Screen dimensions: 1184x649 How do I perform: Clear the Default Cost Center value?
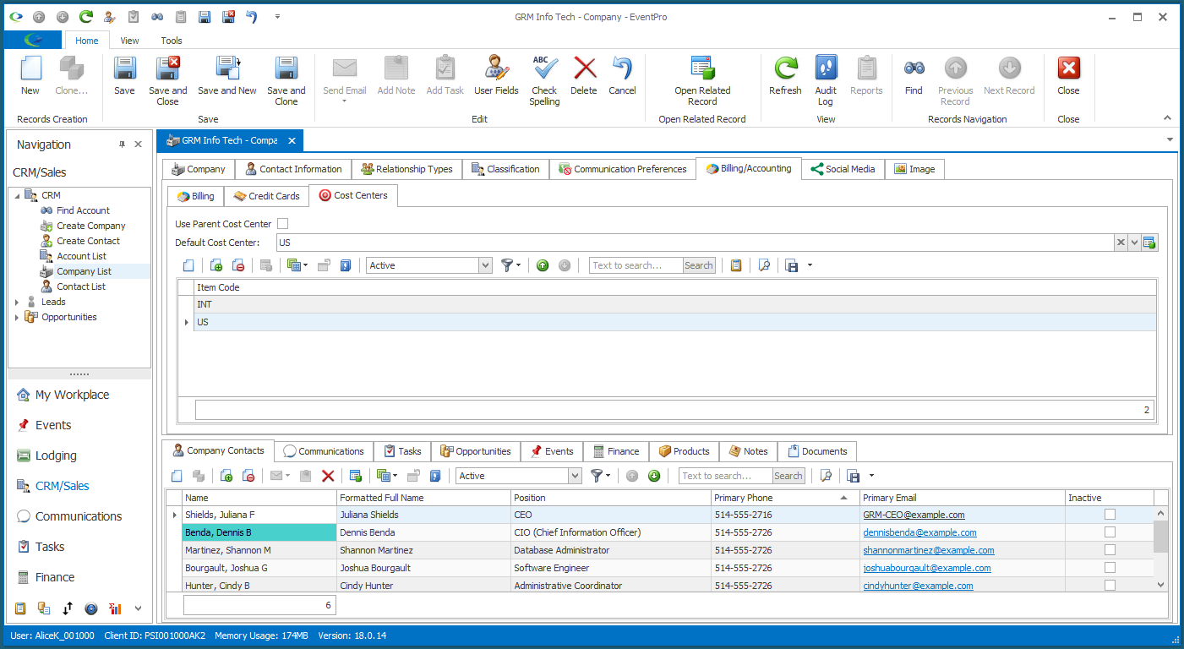[x=1121, y=243]
